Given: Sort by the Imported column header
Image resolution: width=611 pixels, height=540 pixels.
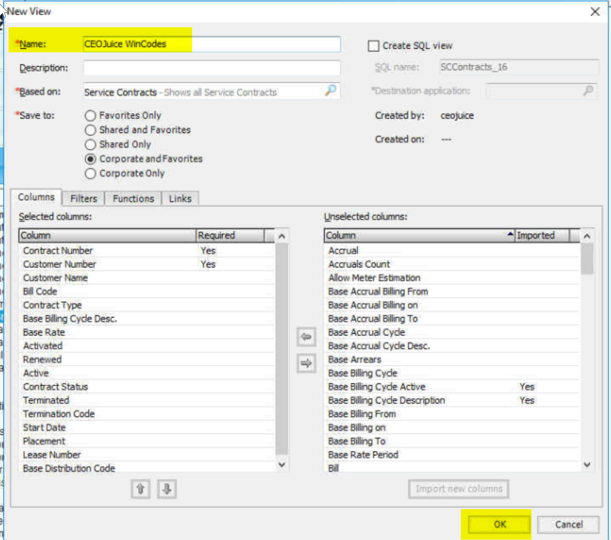Looking at the screenshot, I should coord(542,235).
